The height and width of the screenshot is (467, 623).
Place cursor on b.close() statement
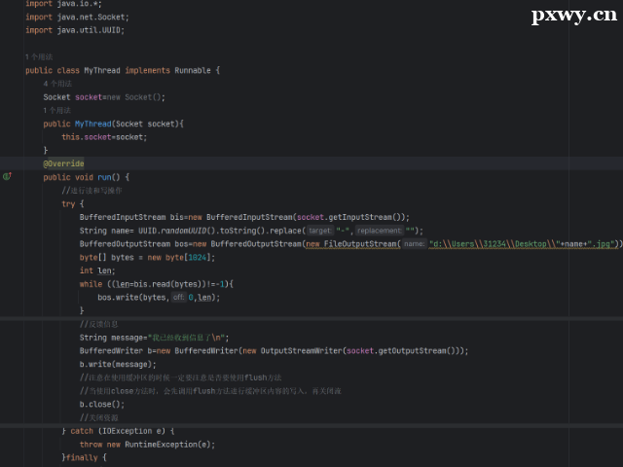coord(102,404)
